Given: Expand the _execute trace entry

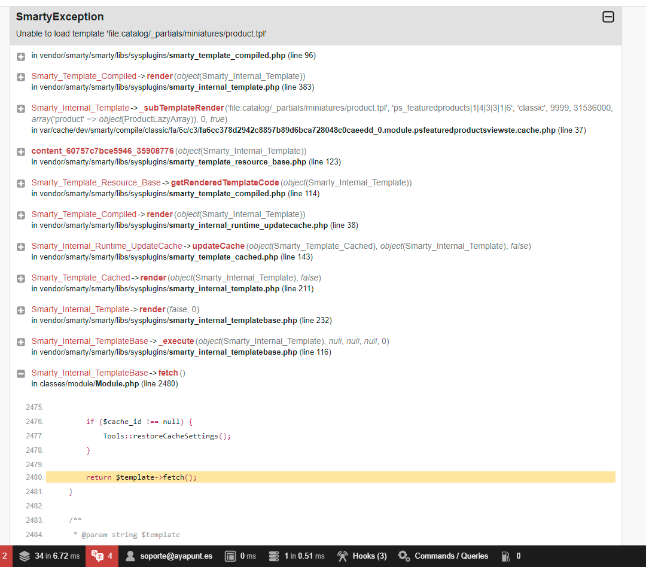Looking at the screenshot, I should 21,343.
